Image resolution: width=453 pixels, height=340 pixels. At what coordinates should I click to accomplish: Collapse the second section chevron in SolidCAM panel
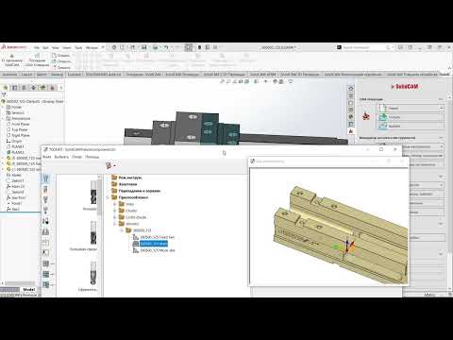[441, 138]
